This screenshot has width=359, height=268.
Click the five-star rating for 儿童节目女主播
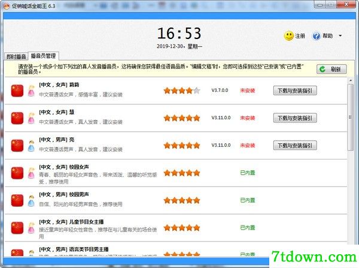[182, 228]
